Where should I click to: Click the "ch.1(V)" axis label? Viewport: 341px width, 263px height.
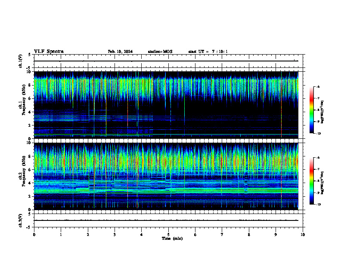tap(21, 61)
